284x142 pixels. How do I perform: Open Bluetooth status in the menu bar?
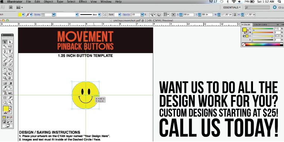click(228, 1)
